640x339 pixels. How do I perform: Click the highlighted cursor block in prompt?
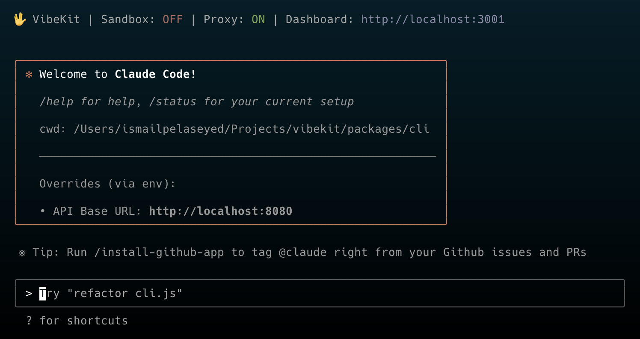point(43,294)
